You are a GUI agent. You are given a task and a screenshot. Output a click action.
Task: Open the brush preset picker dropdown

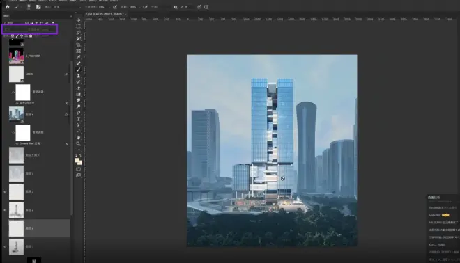pos(29,7)
